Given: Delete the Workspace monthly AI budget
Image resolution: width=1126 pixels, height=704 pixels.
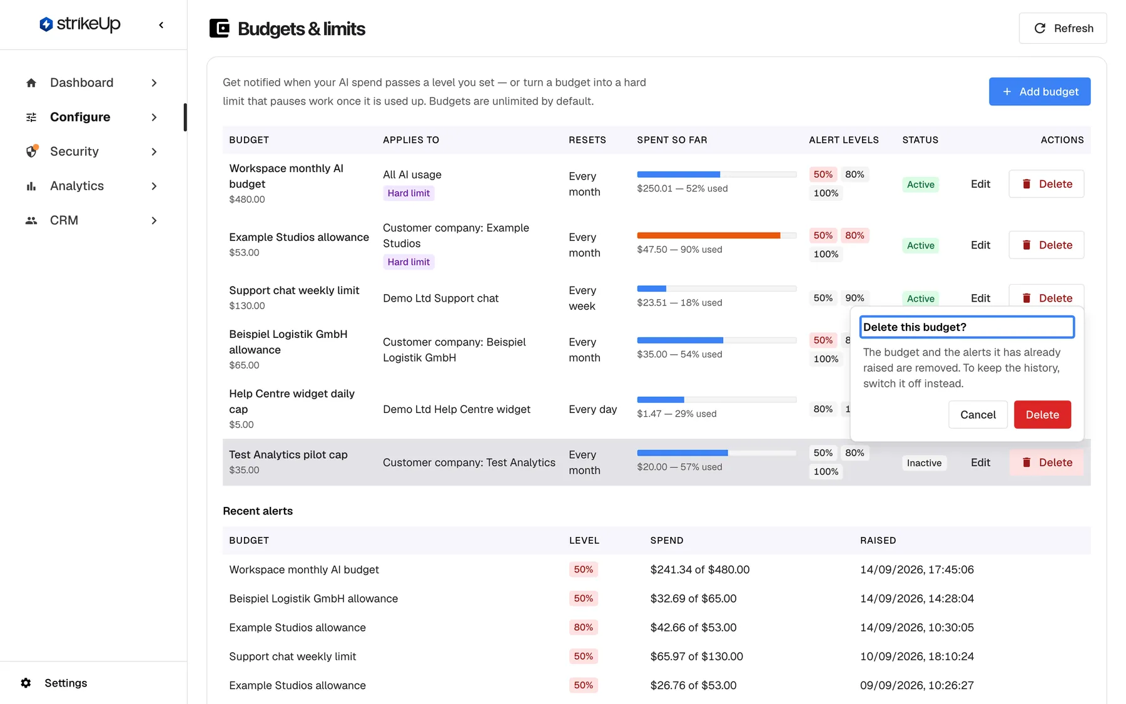Looking at the screenshot, I should [1047, 184].
